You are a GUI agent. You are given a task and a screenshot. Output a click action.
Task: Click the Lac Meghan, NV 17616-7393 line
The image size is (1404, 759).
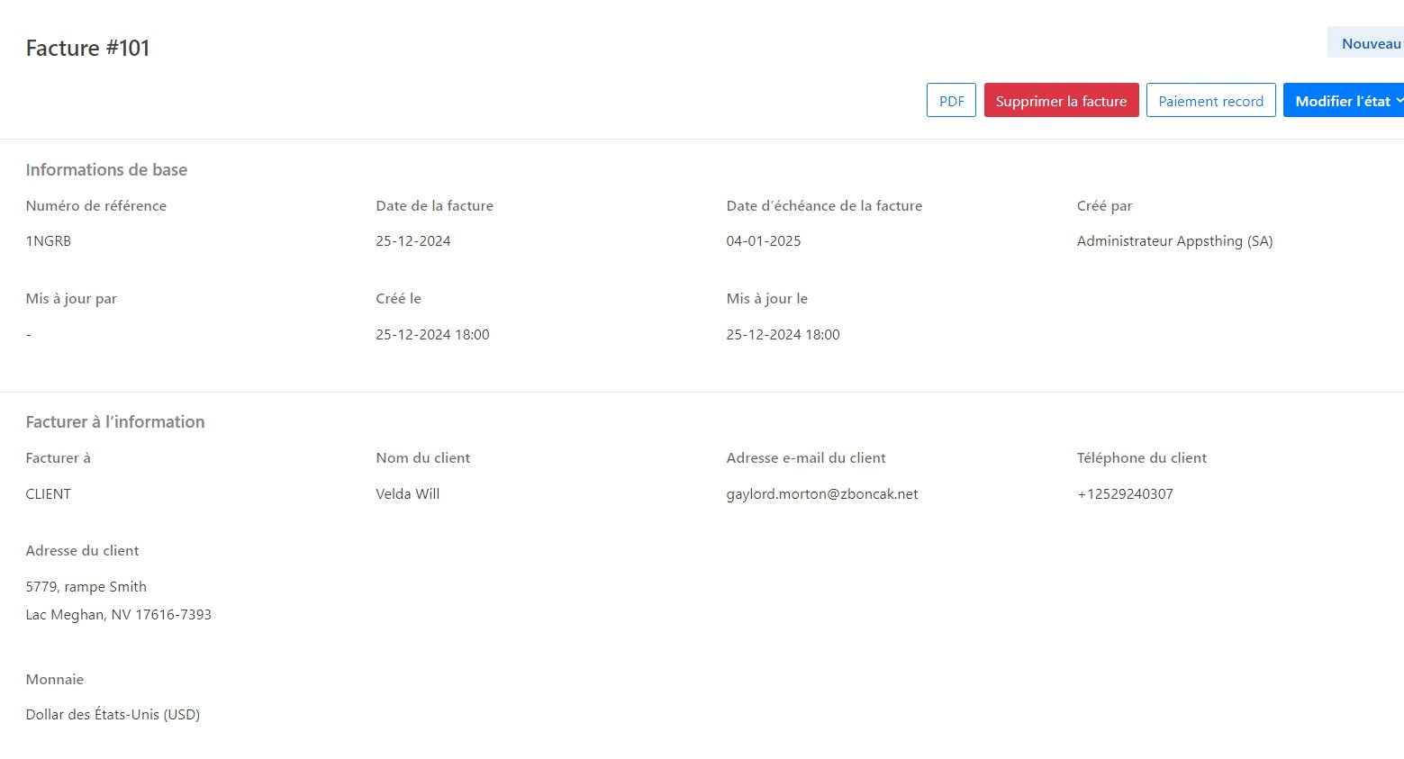tap(119, 615)
